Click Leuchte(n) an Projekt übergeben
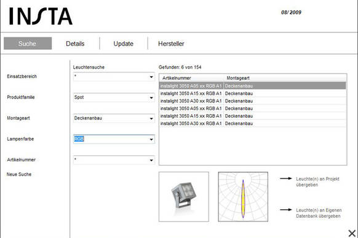Viewport: 358px width, 238px height. click(x=317, y=182)
